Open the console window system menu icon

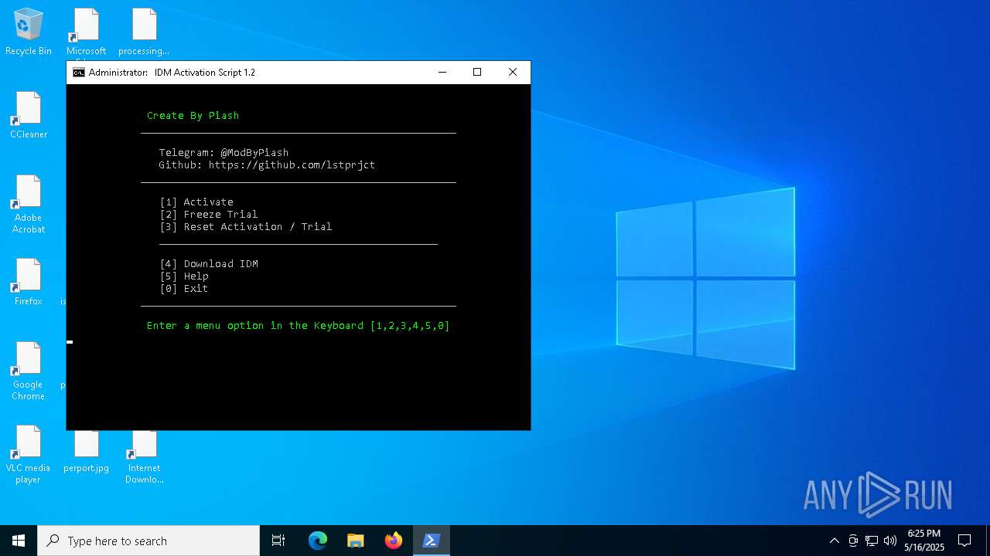[x=79, y=73]
